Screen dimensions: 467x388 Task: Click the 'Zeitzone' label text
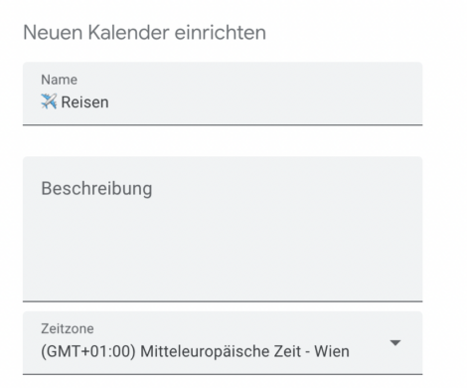click(68, 328)
